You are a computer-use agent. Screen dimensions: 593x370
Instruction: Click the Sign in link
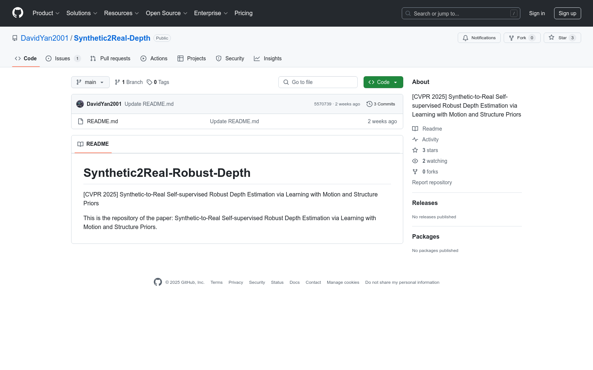click(537, 13)
